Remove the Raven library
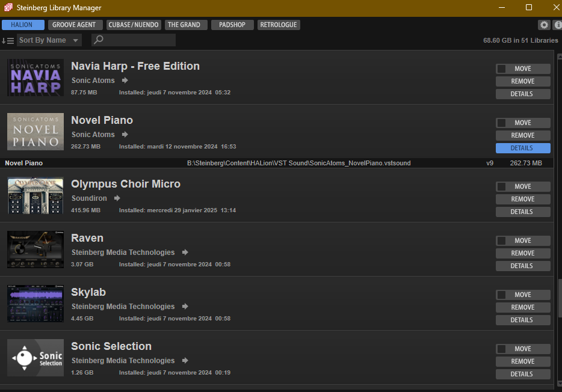 point(523,253)
